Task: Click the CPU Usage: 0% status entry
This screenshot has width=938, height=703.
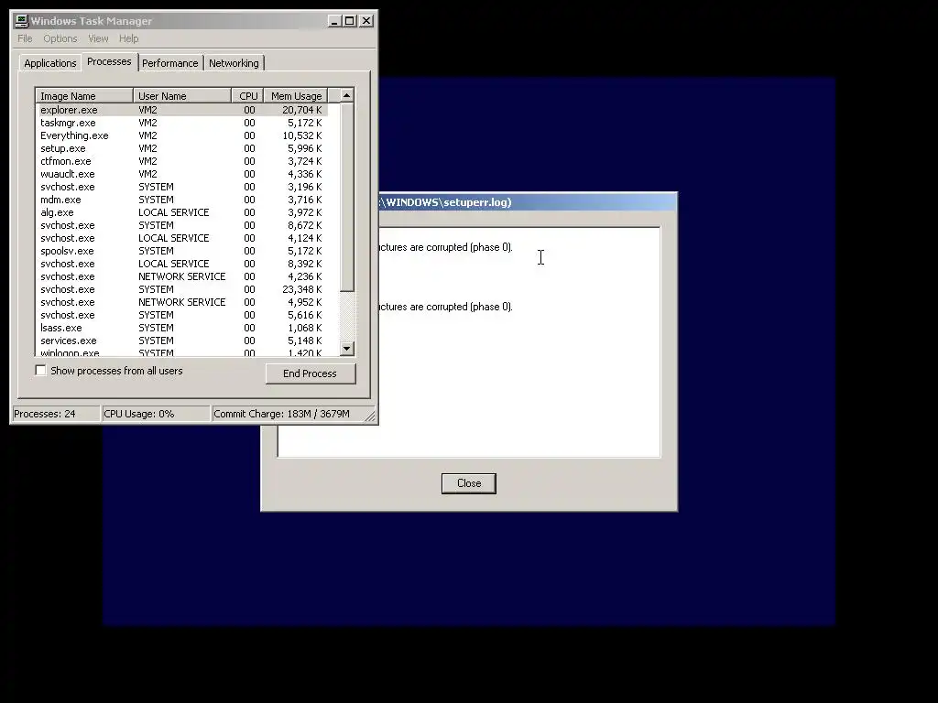Action: 156,414
